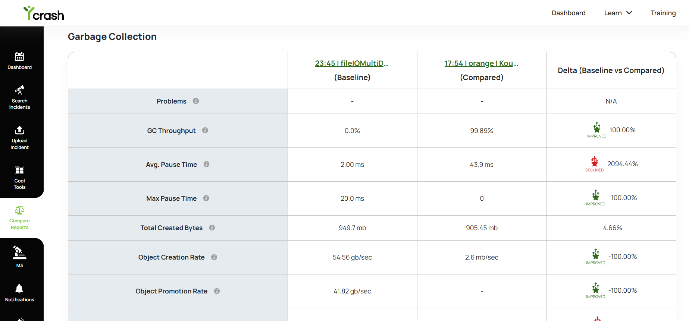Click Improved icon in Object Creation Rate row
The height and width of the screenshot is (321, 689).
(x=596, y=257)
